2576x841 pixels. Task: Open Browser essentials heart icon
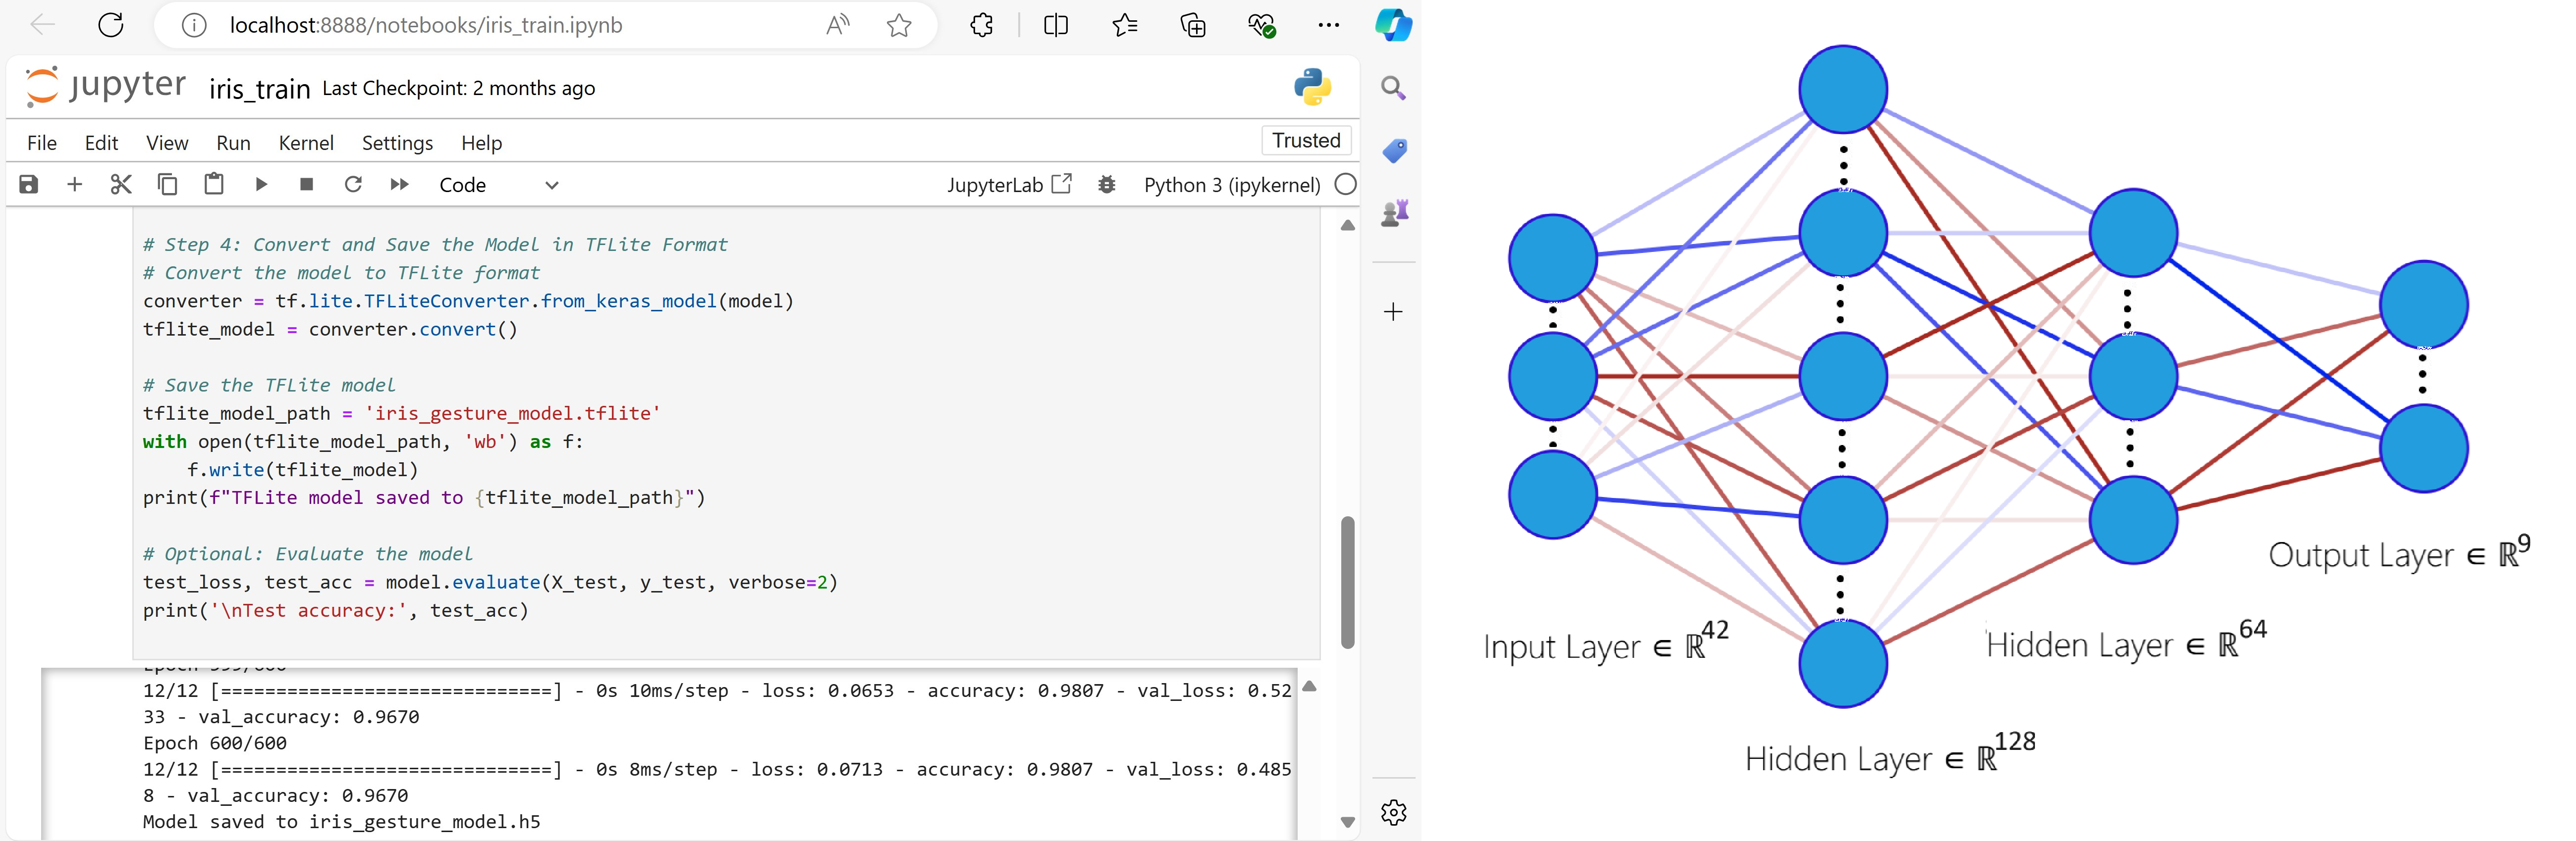pos(1262,25)
